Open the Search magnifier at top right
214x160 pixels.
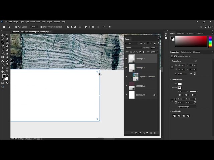[201, 27]
